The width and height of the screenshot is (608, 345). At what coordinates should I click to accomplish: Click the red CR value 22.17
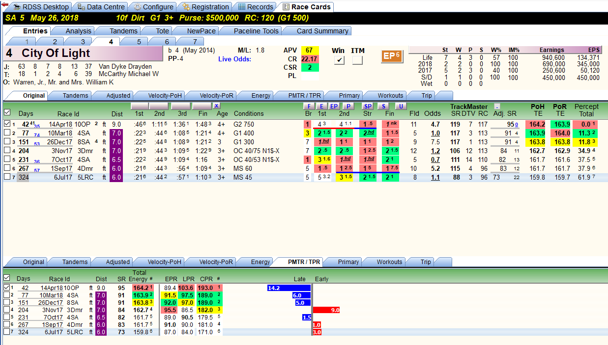[x=309, y=59]
